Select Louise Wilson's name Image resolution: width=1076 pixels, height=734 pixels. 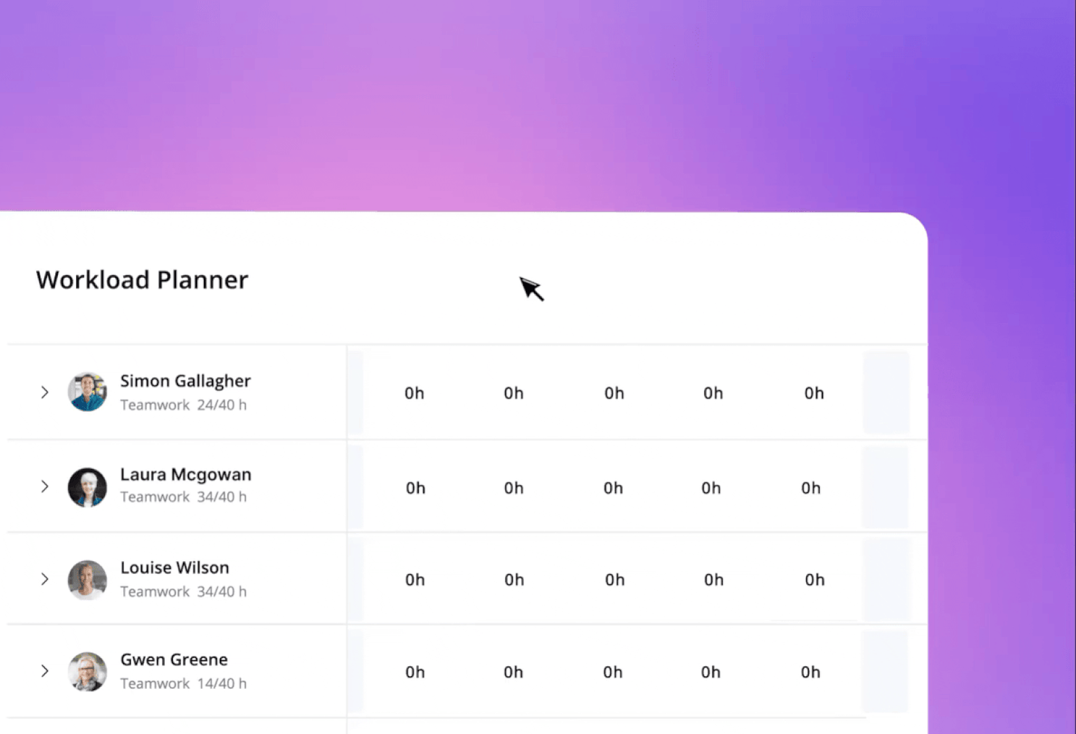point(175,567)
